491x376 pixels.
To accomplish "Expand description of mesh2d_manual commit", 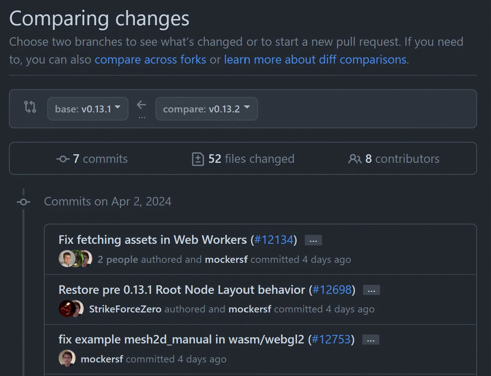I will click(370, 340).
